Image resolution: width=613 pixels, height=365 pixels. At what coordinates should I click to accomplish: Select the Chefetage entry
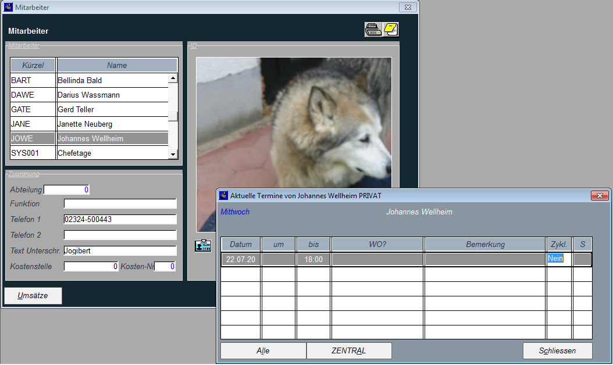[x=113, y=153]
